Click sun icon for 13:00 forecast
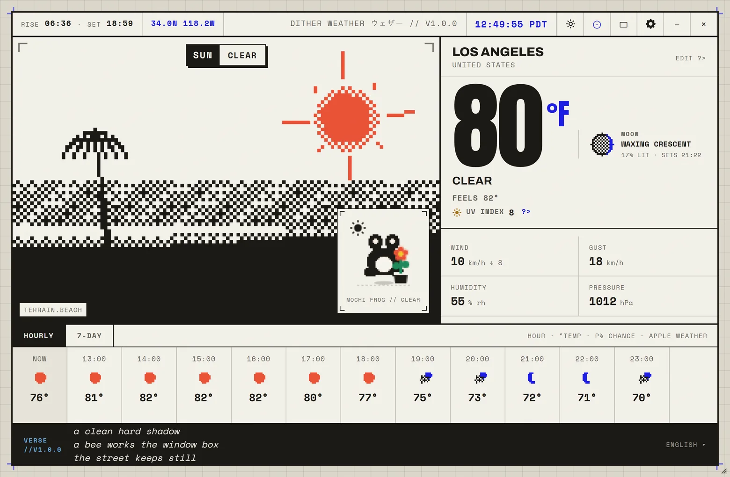730x477 pixels. click(95, 378)
